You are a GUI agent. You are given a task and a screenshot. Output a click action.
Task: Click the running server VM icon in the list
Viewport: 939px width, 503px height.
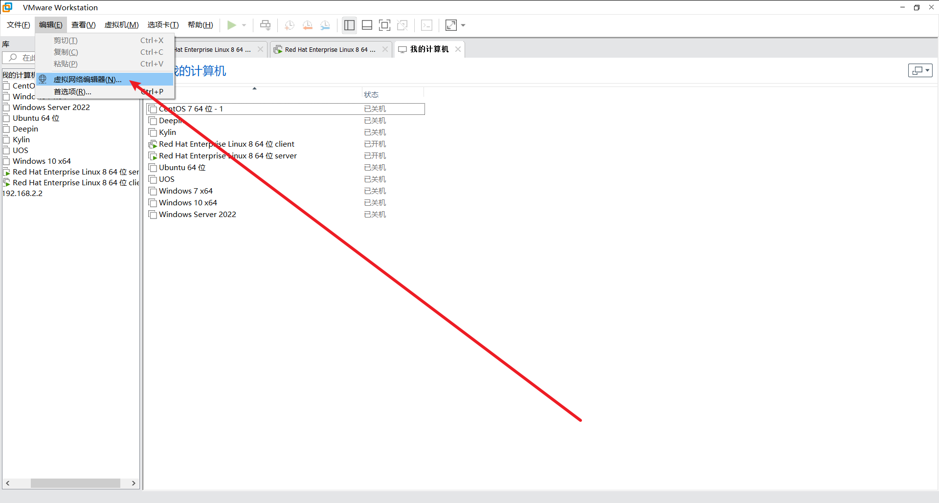tap(153, 156)
